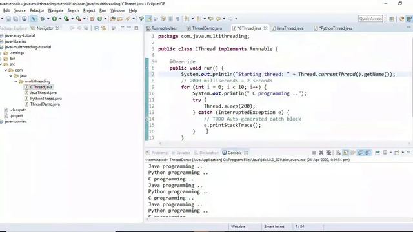Click Remove Launch X icon in Console
This screenshot has width=413, height=232.
[321, 152]
